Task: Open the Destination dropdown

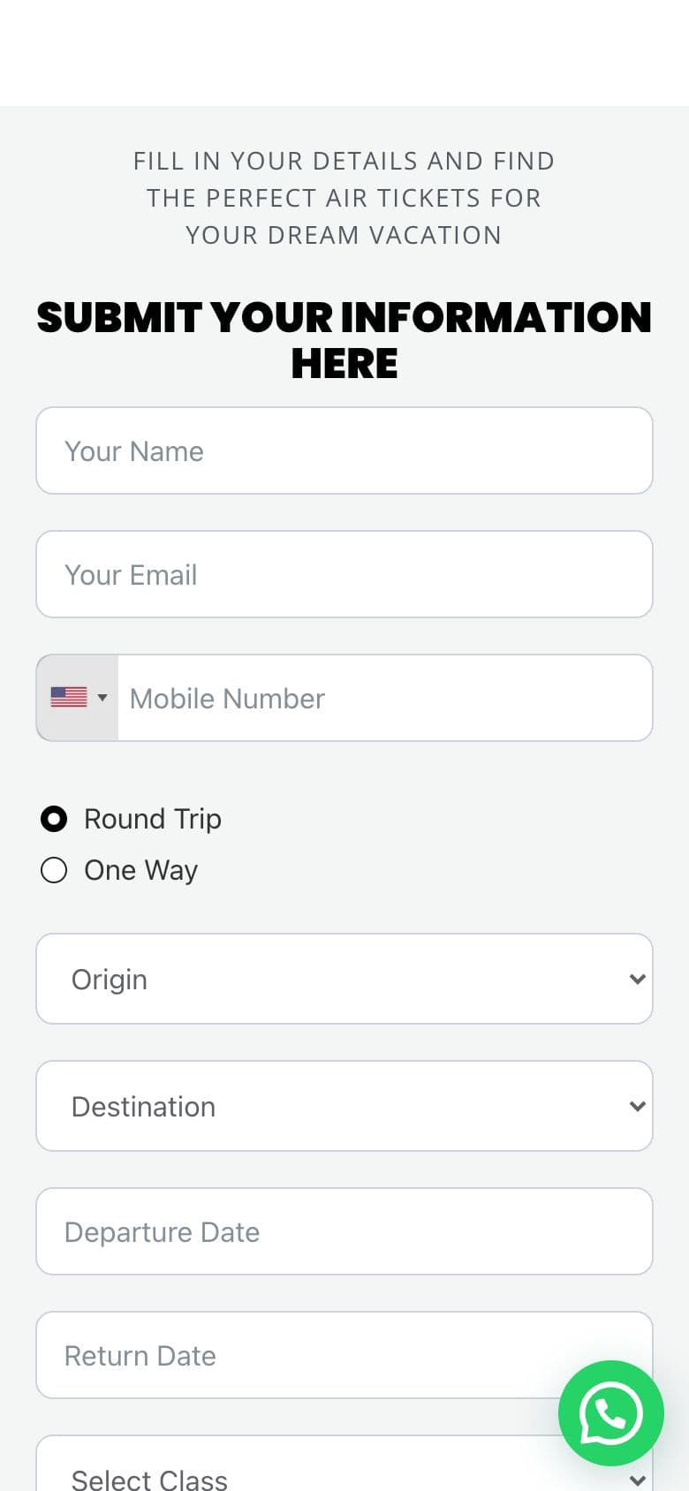Action: 344,1106
